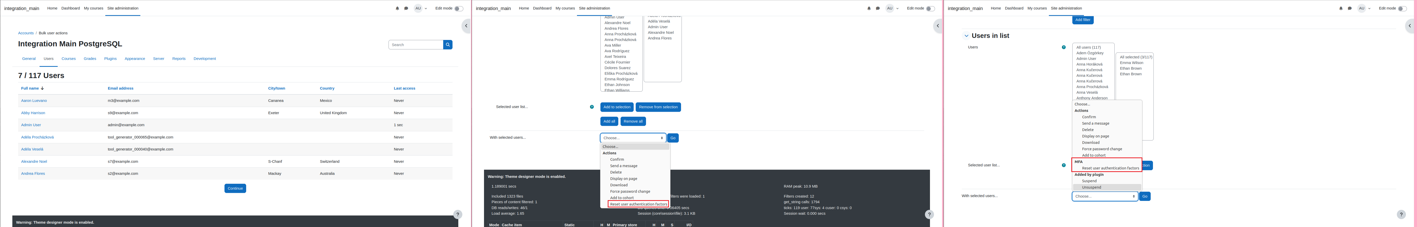Click Add to selection button
The width and height of the screenshot is (1417, 227).
[x=617, y=107]
